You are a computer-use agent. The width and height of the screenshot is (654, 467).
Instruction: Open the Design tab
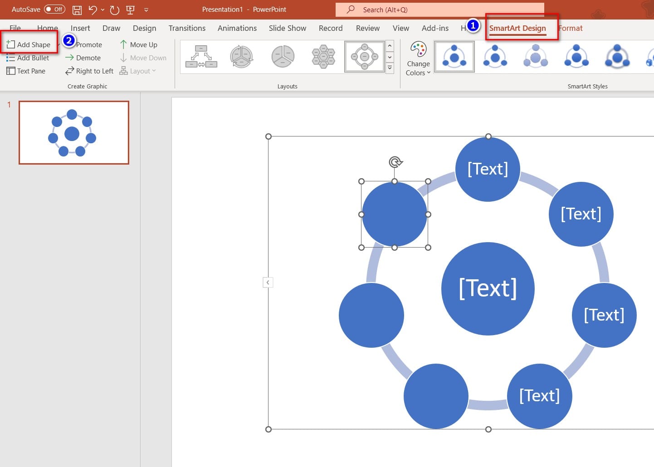[144, 28]
